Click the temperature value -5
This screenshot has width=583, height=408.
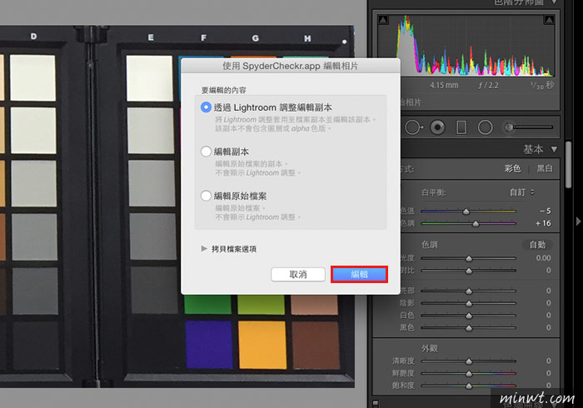(546, 211)
